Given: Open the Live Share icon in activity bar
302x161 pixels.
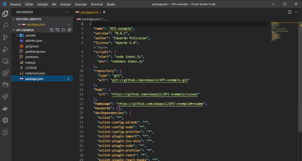Looking at the screenshot, I should coord(5,96).
